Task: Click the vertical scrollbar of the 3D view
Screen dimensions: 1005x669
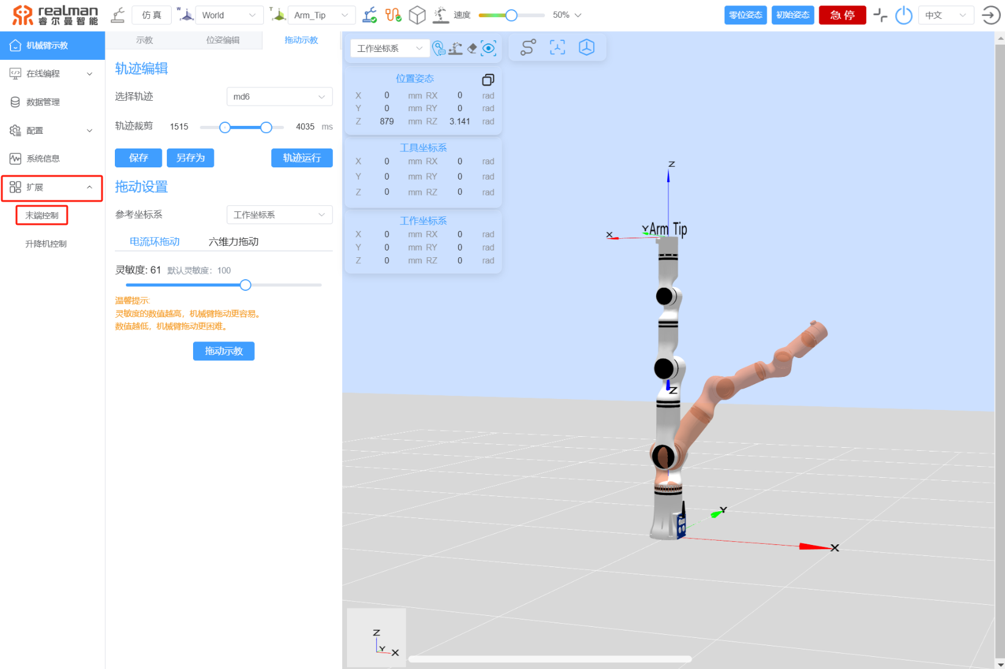Action: [1000, 351]
